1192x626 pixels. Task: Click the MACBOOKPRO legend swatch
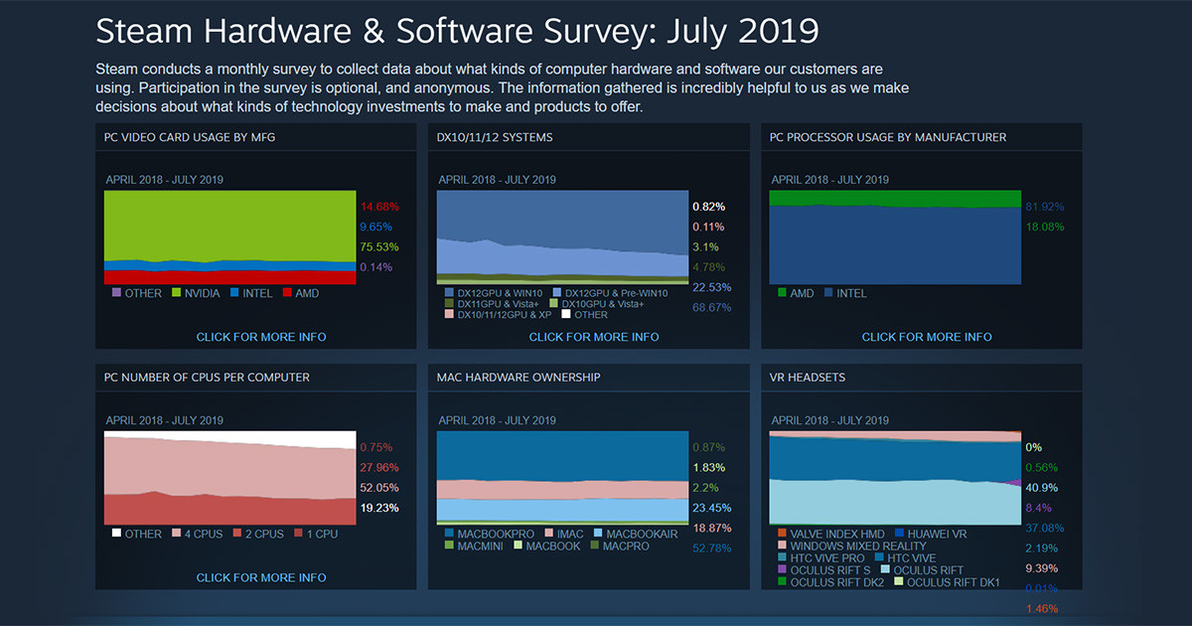coord(449,534)
